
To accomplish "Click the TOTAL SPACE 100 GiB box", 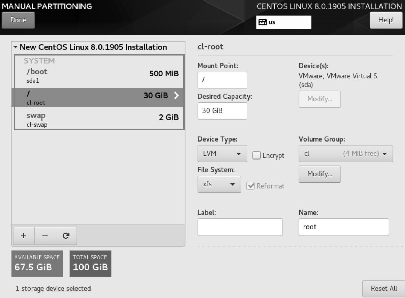I will [x=90, y=264].
